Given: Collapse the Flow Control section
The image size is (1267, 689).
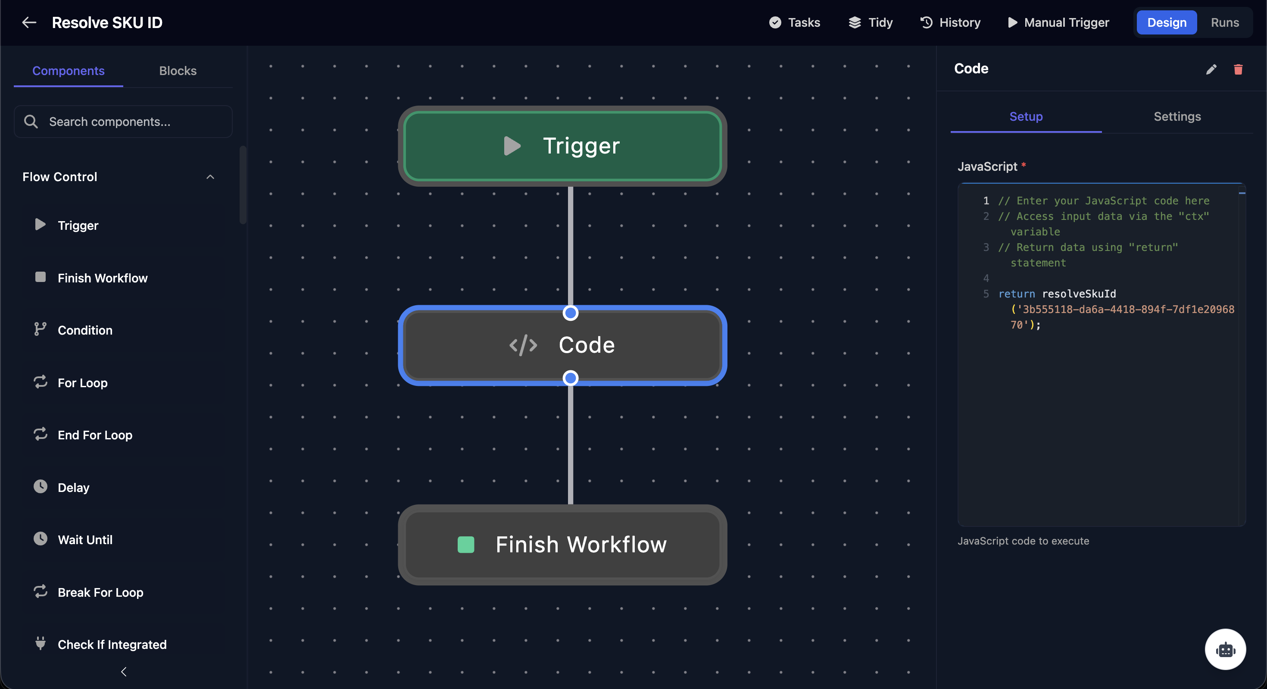Looking at the screenshot, I should (x=210, y=177).
